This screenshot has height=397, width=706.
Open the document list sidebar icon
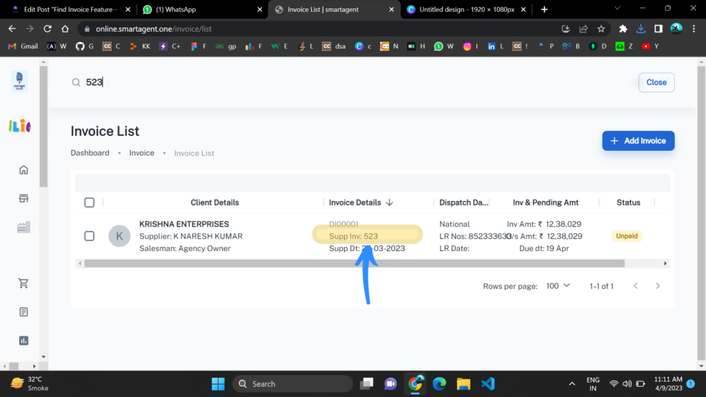24,312
